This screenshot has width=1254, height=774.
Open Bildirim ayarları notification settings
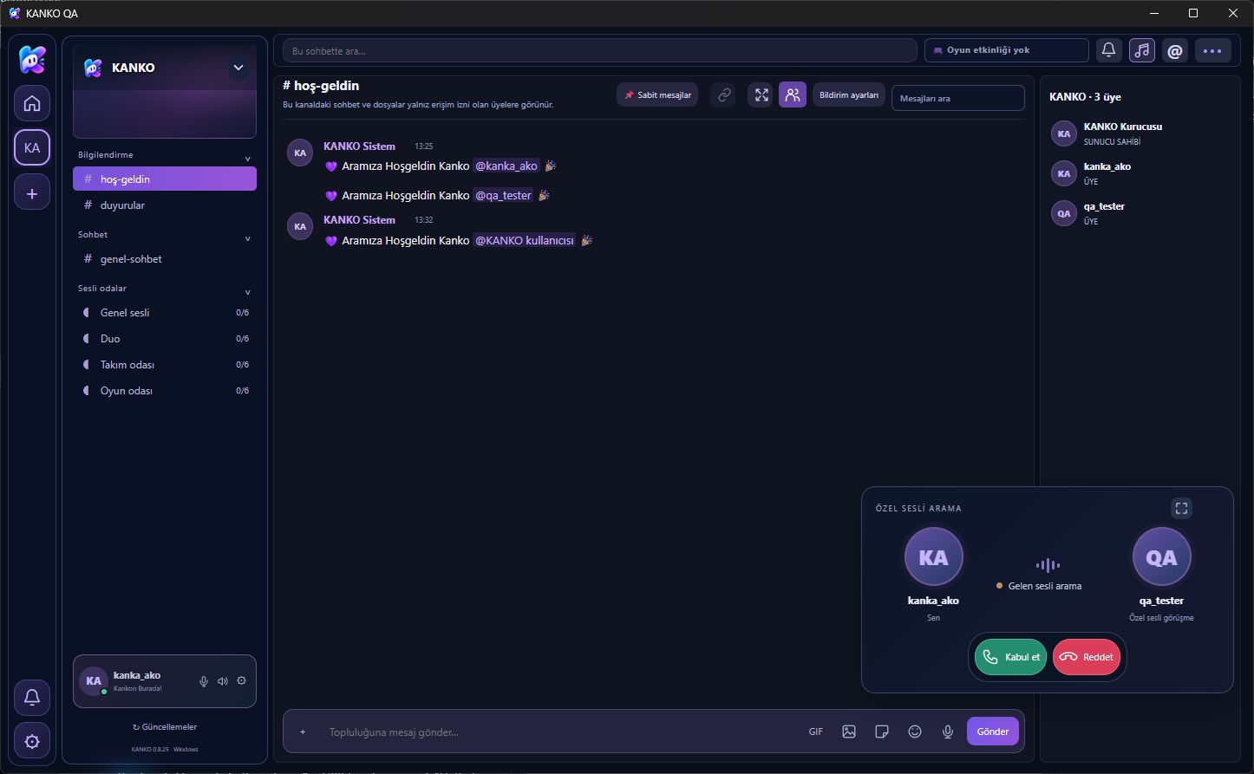click(x=849, y=94)
